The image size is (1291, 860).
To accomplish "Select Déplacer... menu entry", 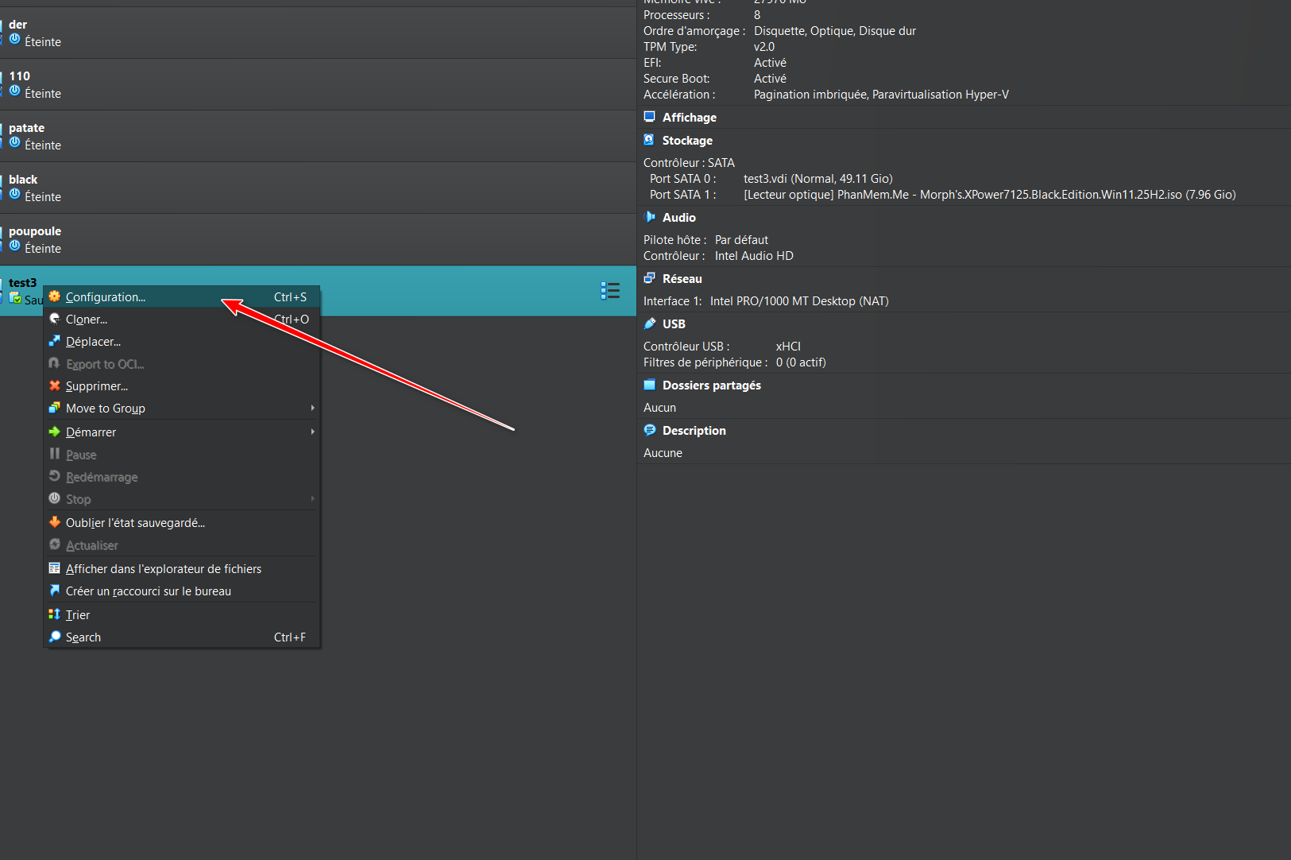I will coord(93,342).
